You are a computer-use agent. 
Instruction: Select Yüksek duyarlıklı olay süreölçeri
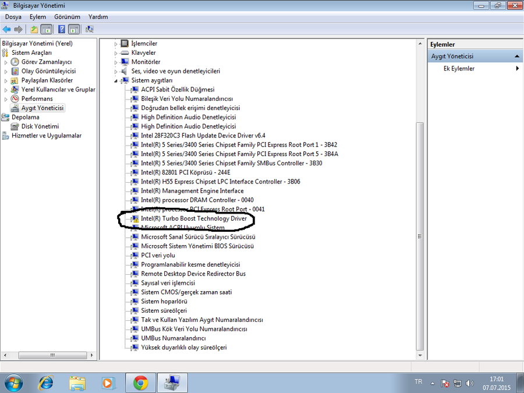184,348
